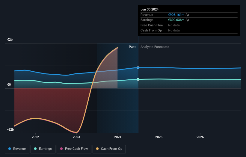Image resolution: width=246 pixels, height=157 pixels.
Task: Click the €2b y-axis label
Action: [x=10, y=40]
